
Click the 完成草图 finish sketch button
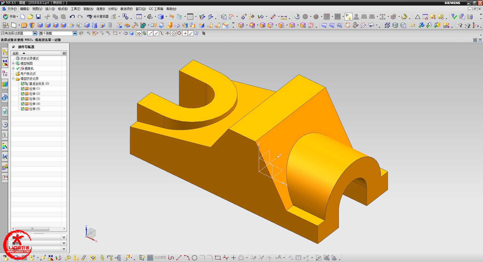pyautogui.click(x=157, y=258)
